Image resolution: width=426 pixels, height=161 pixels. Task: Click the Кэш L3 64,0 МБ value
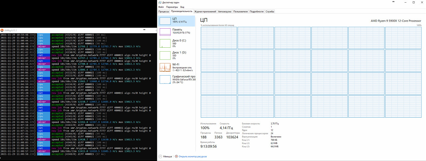(x=275, y=147)
